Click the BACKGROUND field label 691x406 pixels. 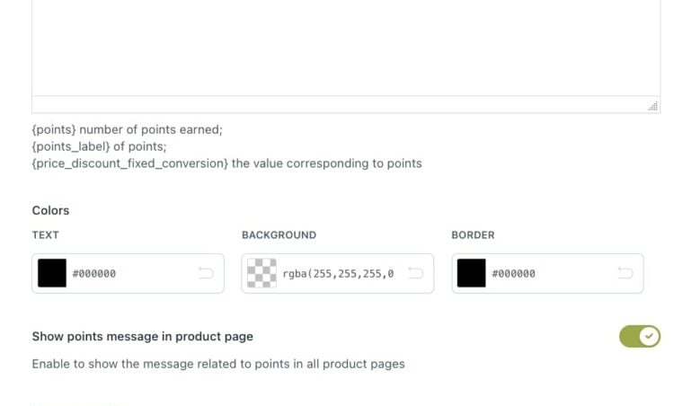(x=279, y=235)
